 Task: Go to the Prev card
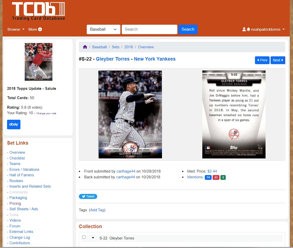click(x=262, y=60)
